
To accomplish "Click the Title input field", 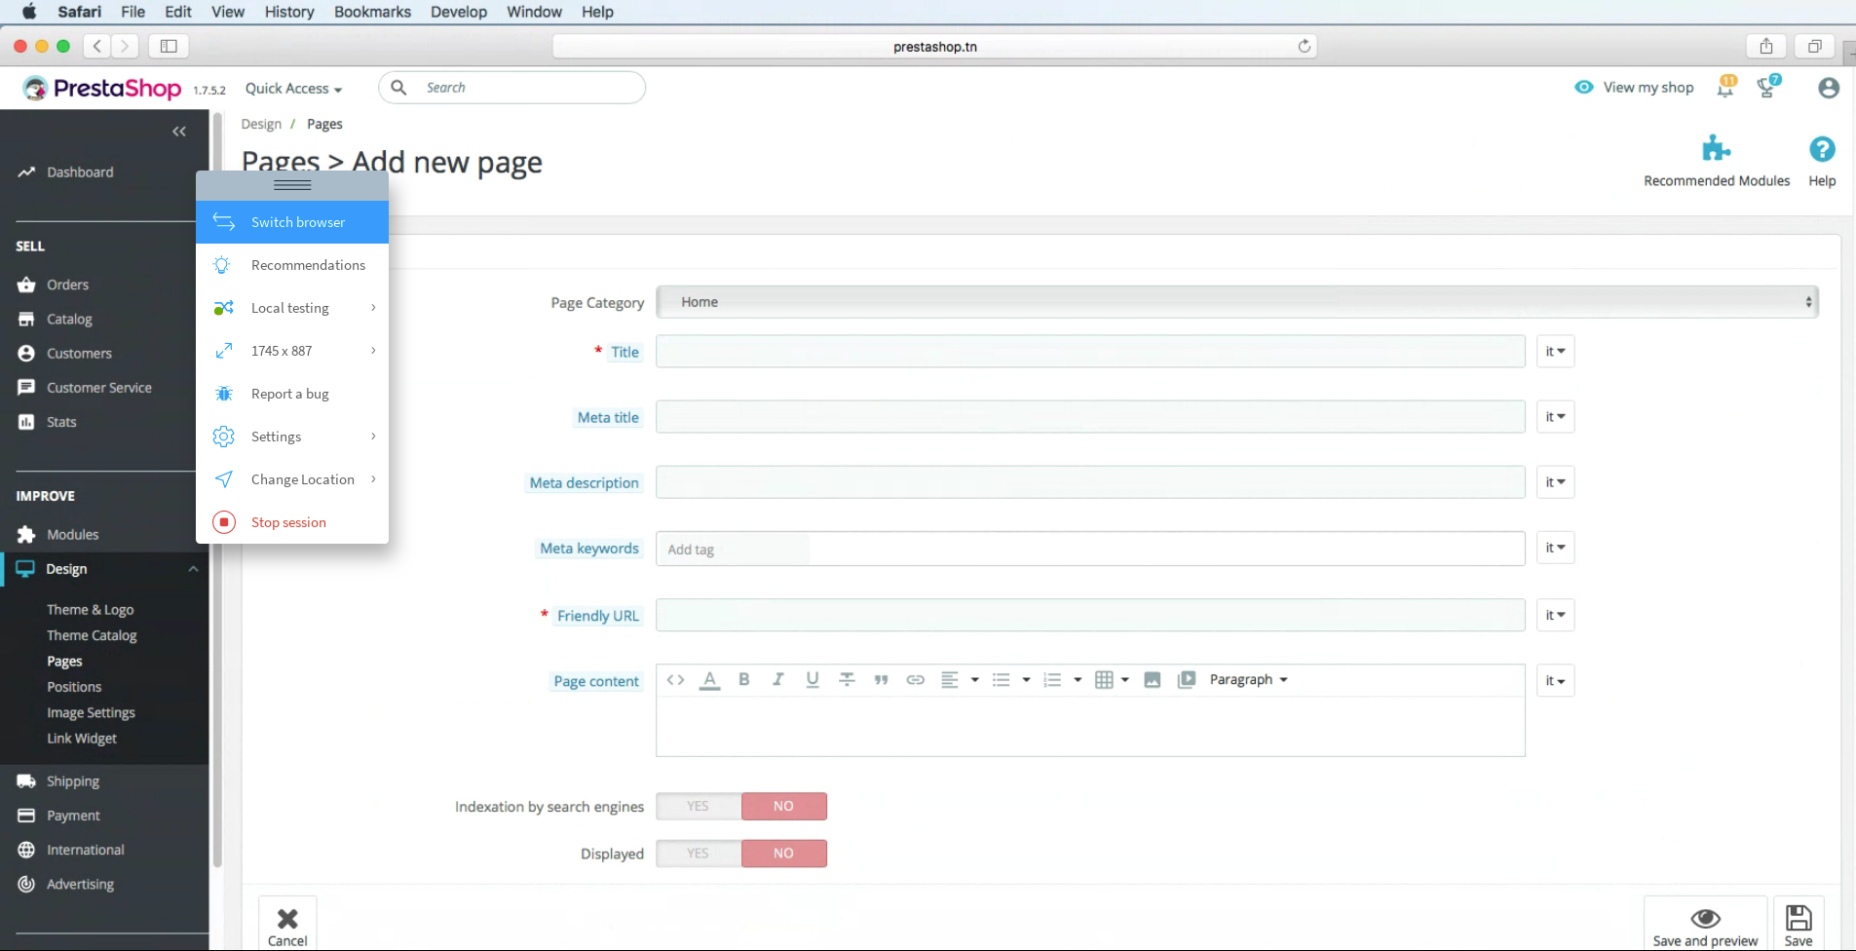I will coord(1090,352).
